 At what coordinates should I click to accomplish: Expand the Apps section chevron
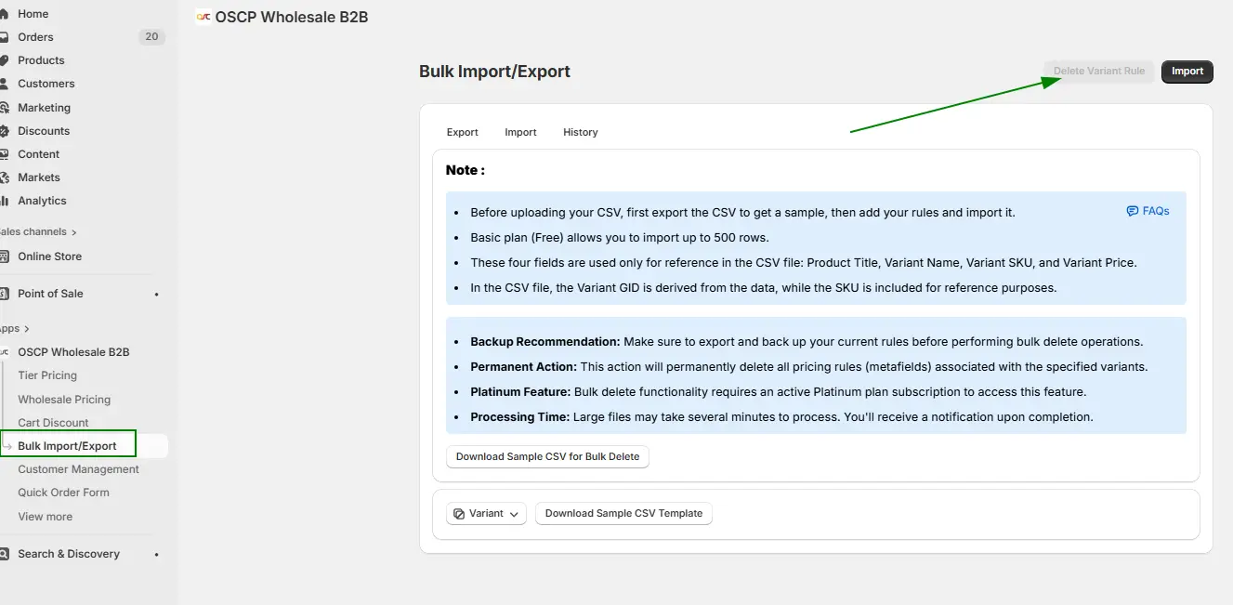[x=27, y=329]
